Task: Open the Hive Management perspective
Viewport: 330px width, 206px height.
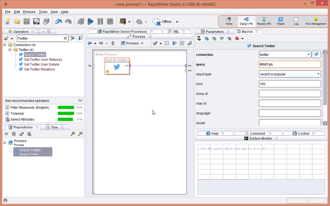Action: click(x=316, y=21)
